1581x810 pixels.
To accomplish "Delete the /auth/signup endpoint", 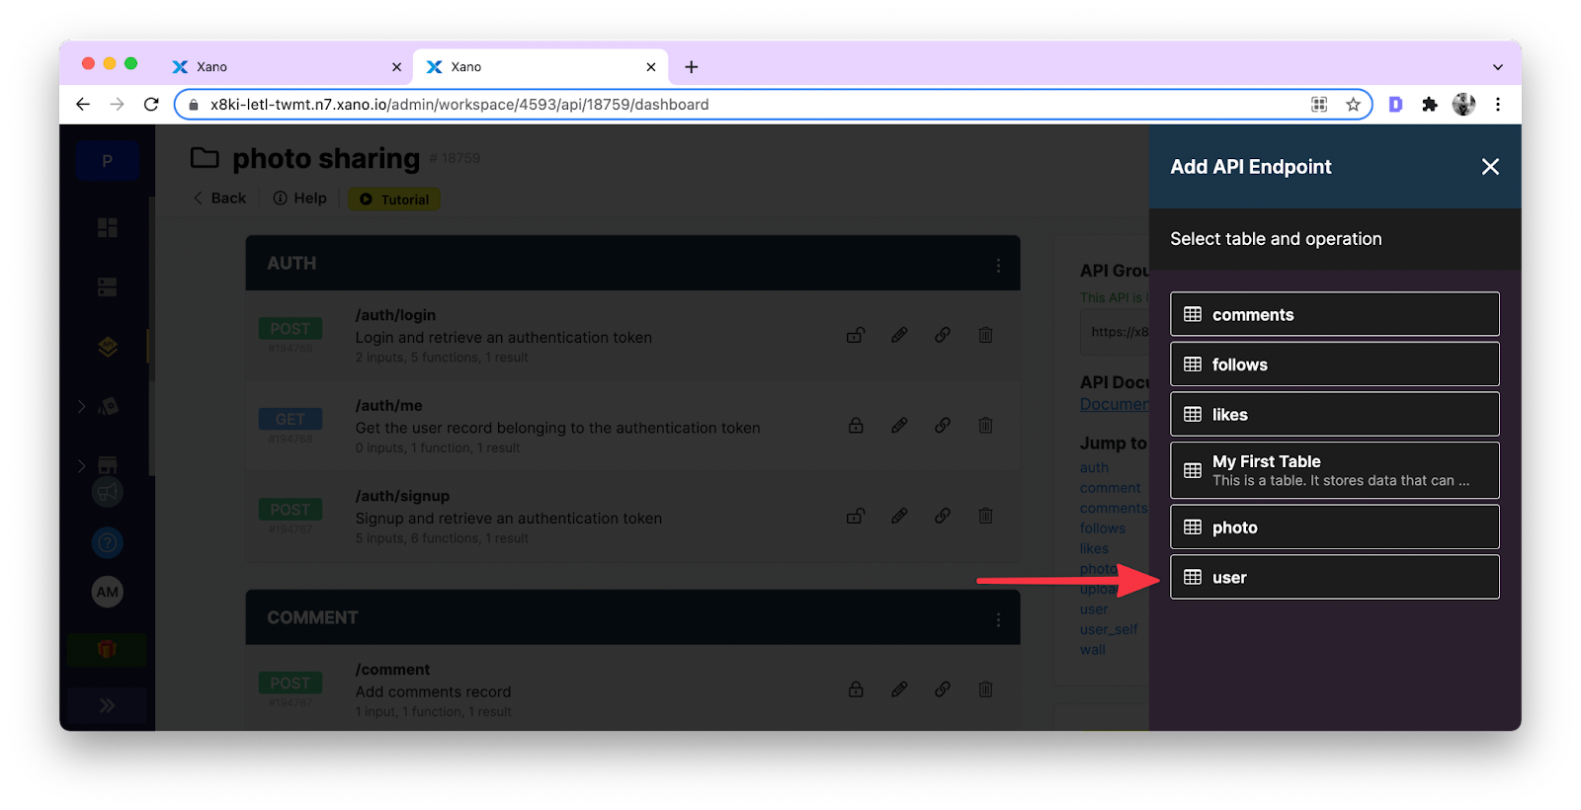I will 985,516.
